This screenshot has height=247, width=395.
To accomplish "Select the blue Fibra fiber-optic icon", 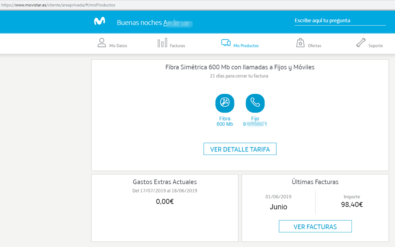I will tap(225, 103).
